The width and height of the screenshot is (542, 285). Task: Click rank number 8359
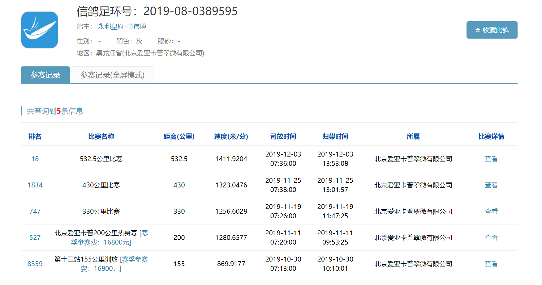[x=35, y=264]
